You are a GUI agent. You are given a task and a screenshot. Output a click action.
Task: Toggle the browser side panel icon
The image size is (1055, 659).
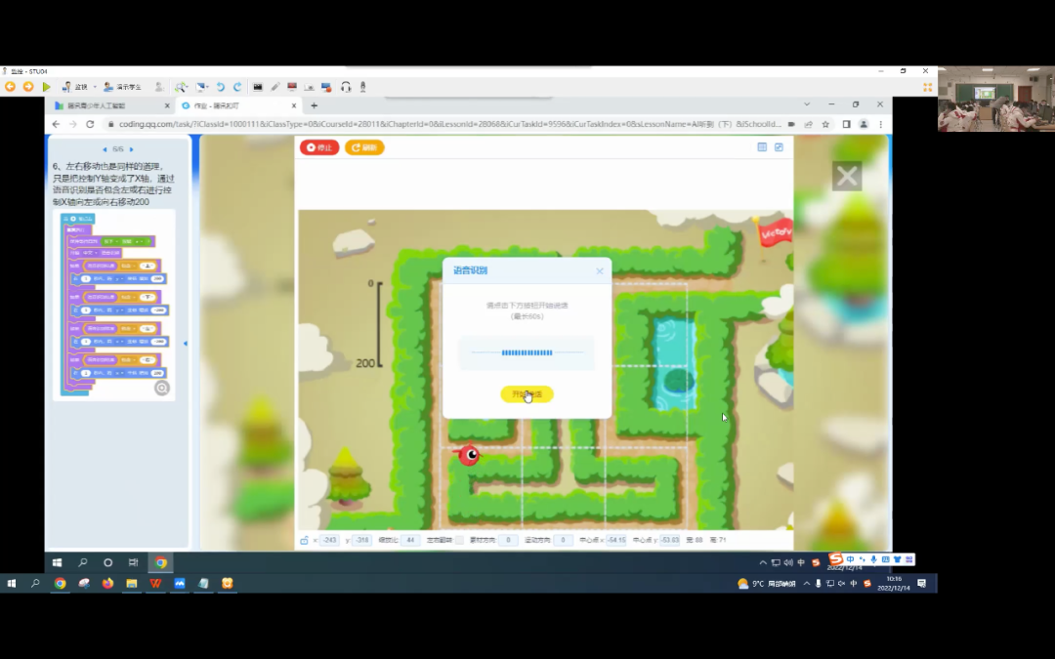coord(846,124)
